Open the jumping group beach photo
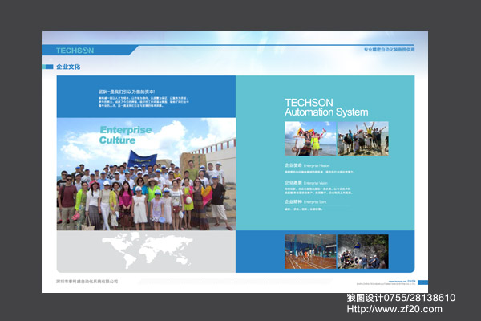 click(x=363, y=139)
